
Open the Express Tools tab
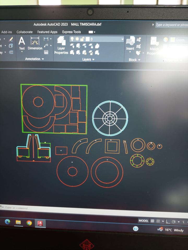72,32
